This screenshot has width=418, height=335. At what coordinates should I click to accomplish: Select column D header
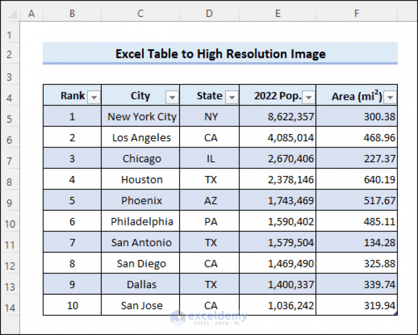(210, 13)
